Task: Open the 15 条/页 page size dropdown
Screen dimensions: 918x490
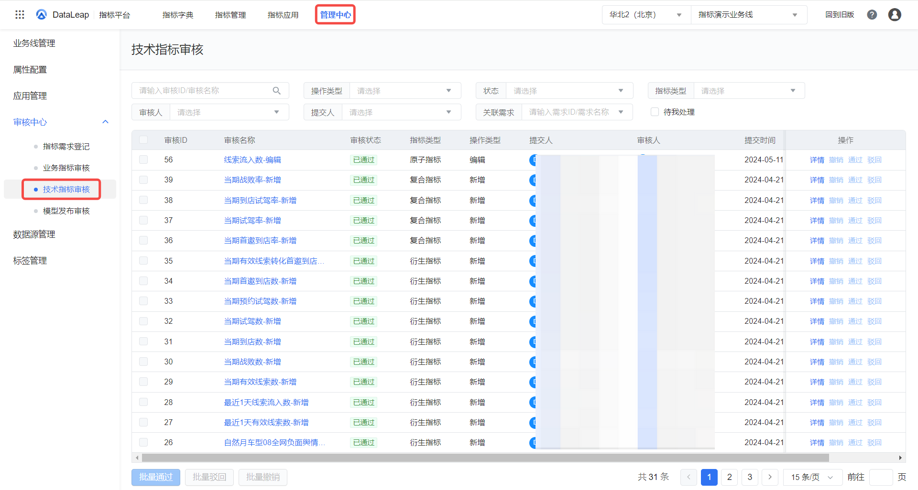Action: 813,477
